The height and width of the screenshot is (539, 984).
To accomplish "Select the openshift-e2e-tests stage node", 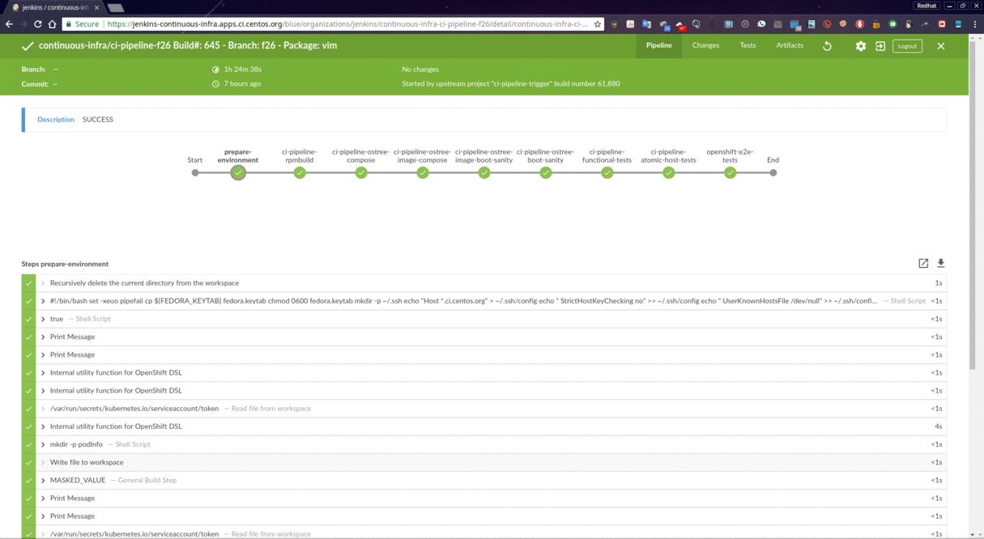I will 731,172.
